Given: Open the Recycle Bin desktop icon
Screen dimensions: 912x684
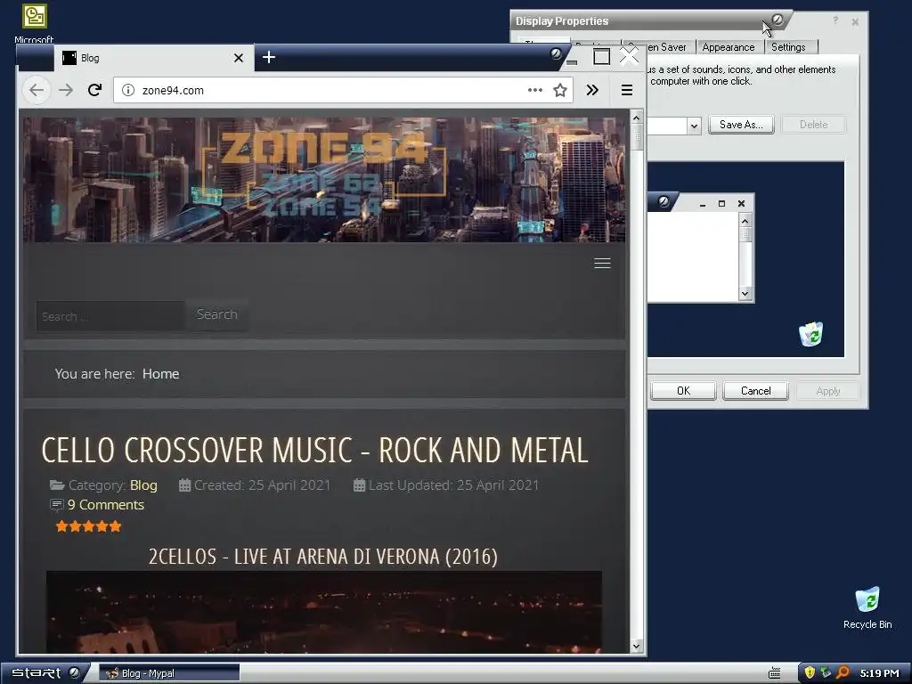Looking at the screenshot, I should pyautogui.click(x=867, y=608).
